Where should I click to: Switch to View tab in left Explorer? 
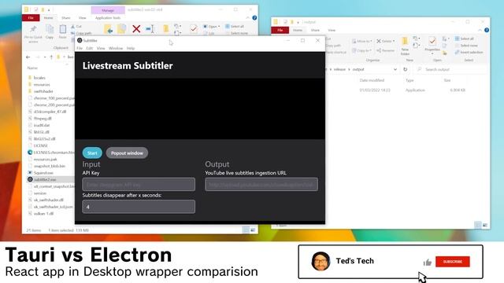coord(82,18)
